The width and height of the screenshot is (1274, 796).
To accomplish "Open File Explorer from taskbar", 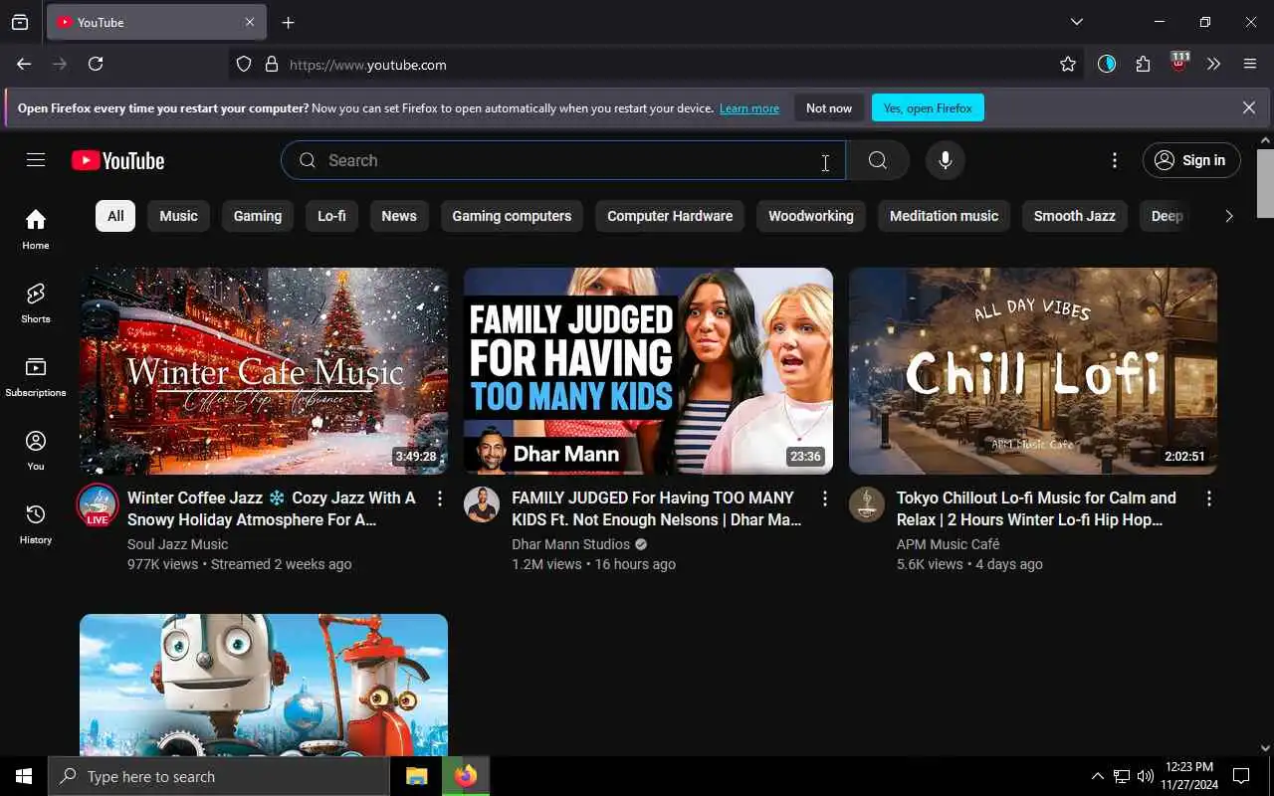I will click(416, 776).
